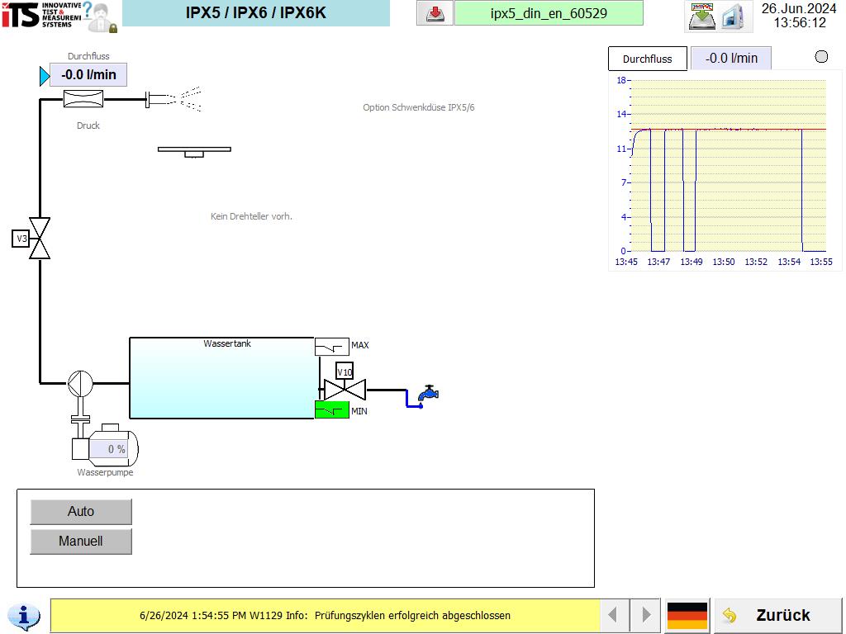Screen dimensions: 846x634
Task: Click the ITS company logo
Action: tap(41, 15)
